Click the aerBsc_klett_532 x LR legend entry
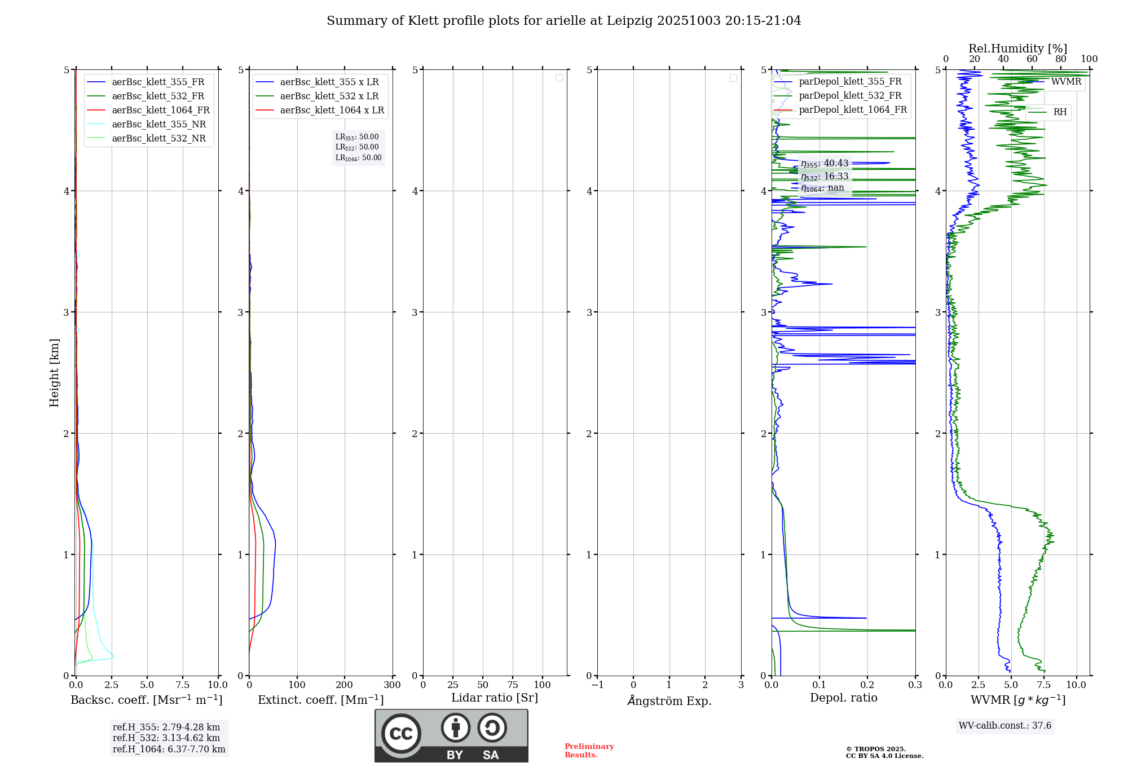 329,96
